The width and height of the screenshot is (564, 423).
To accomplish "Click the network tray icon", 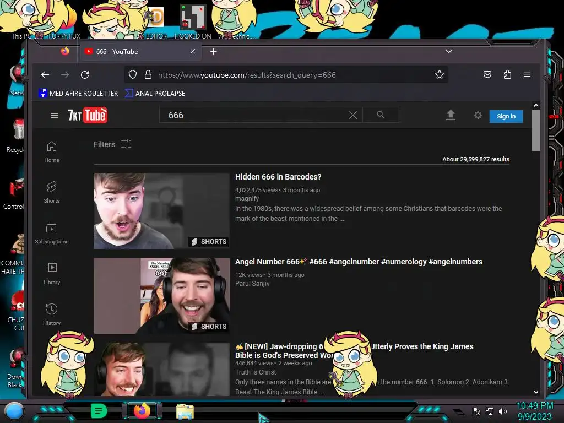I will point(490,411).
